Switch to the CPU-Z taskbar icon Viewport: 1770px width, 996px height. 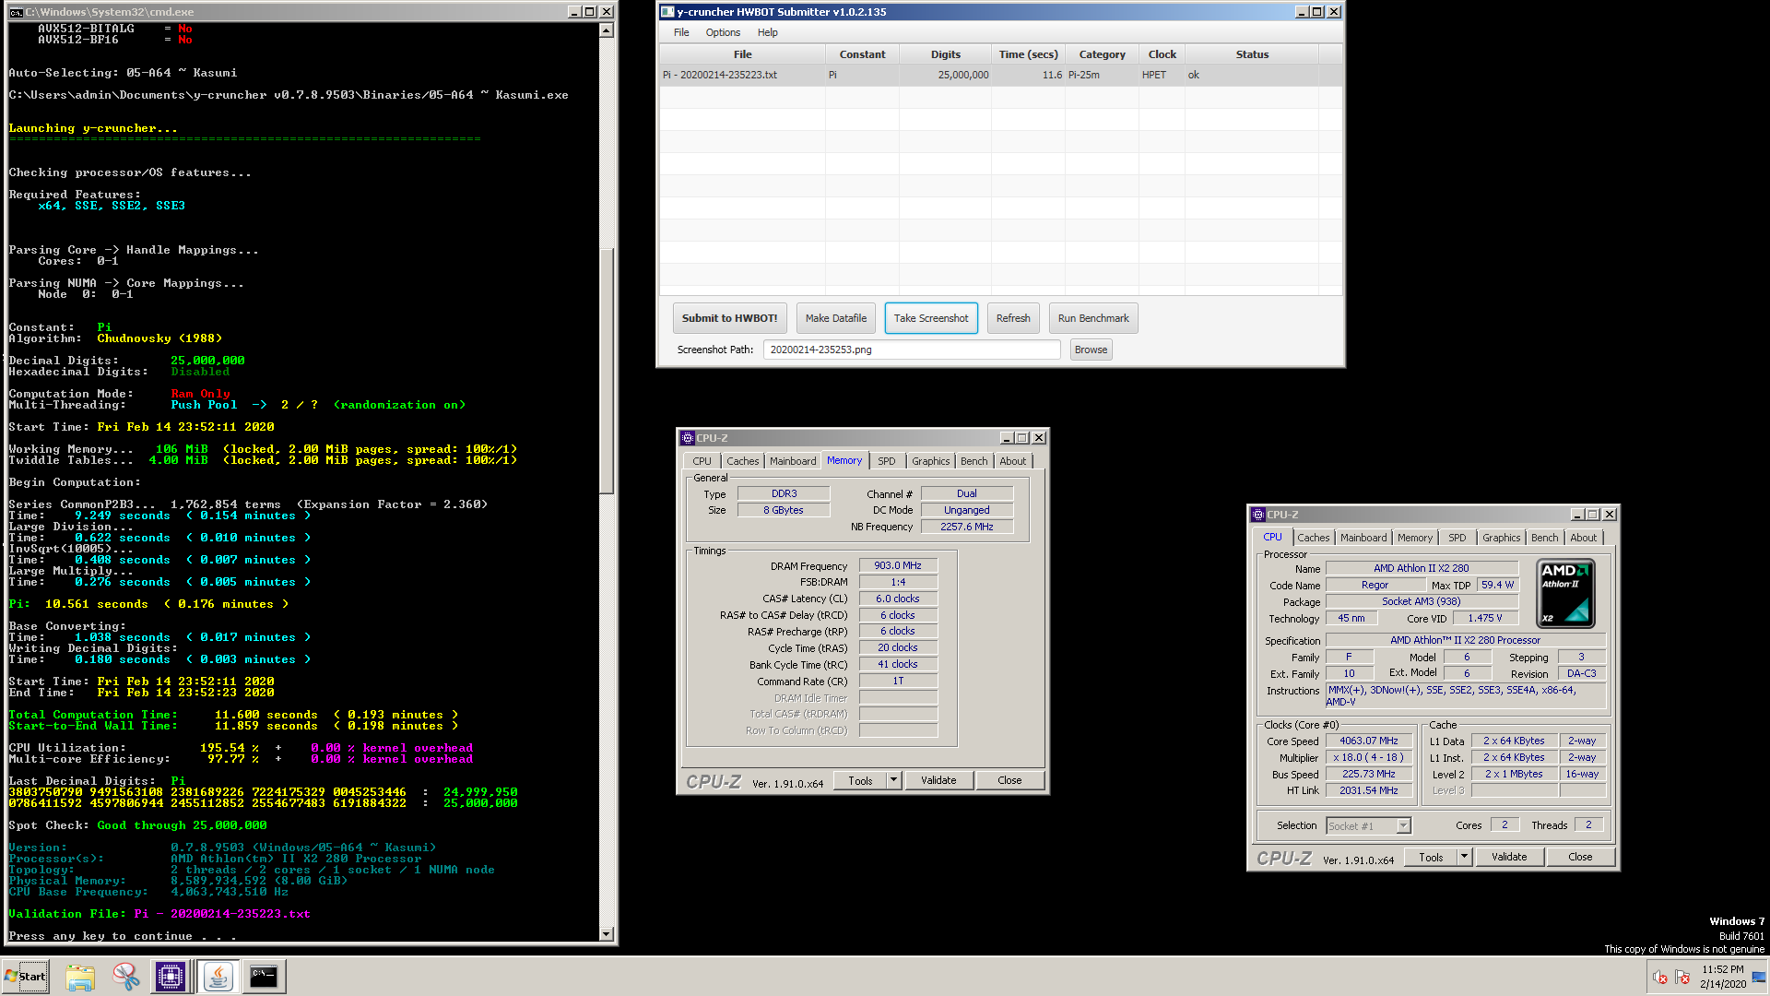coord(171,977)
